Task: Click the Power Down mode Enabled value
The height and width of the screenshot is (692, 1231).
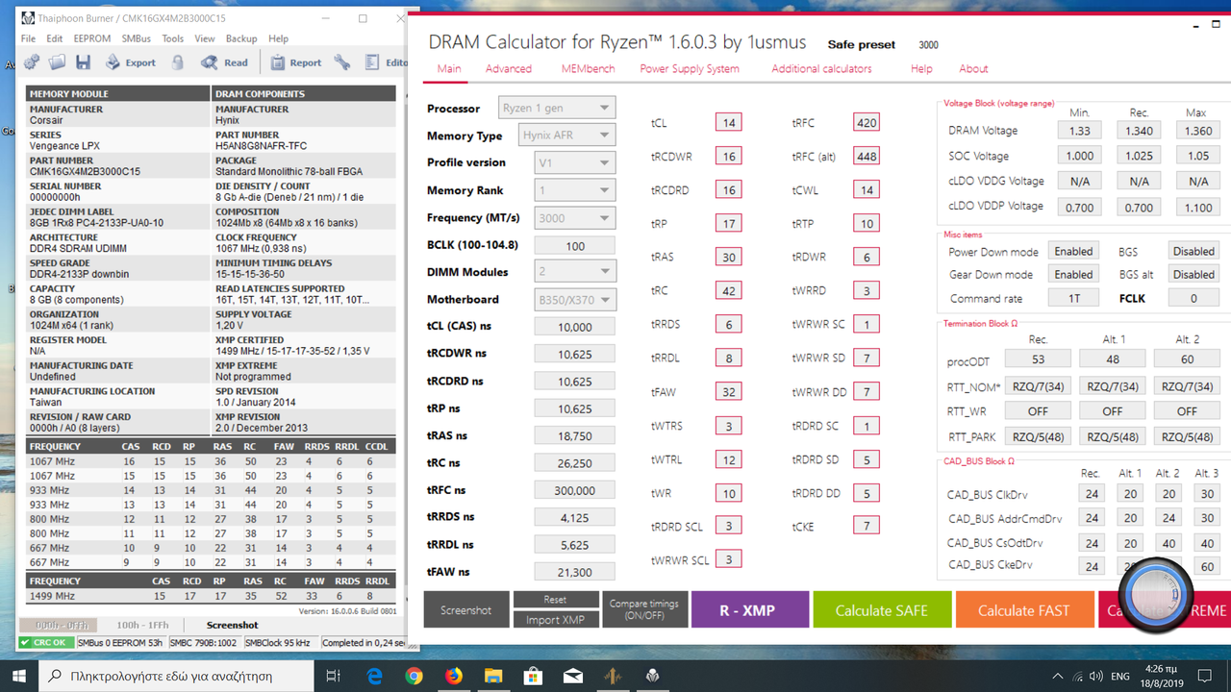Action: (x=1073, y=251)
